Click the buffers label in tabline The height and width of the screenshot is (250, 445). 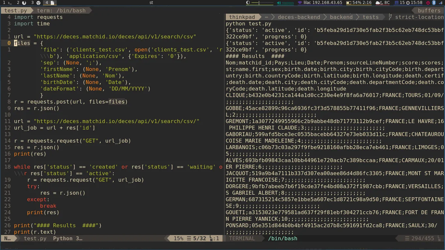click(x=429, y=10)
